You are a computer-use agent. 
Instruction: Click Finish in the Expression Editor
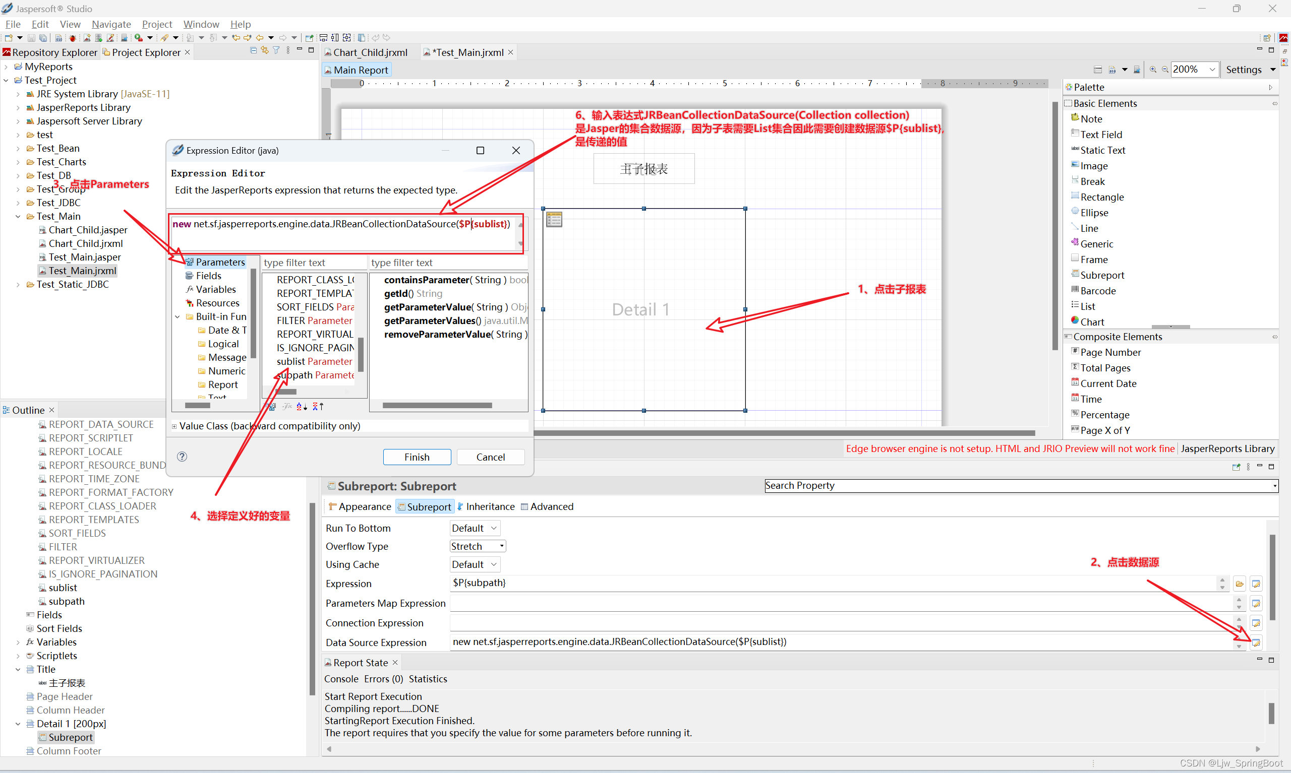(x=417, y=457)
